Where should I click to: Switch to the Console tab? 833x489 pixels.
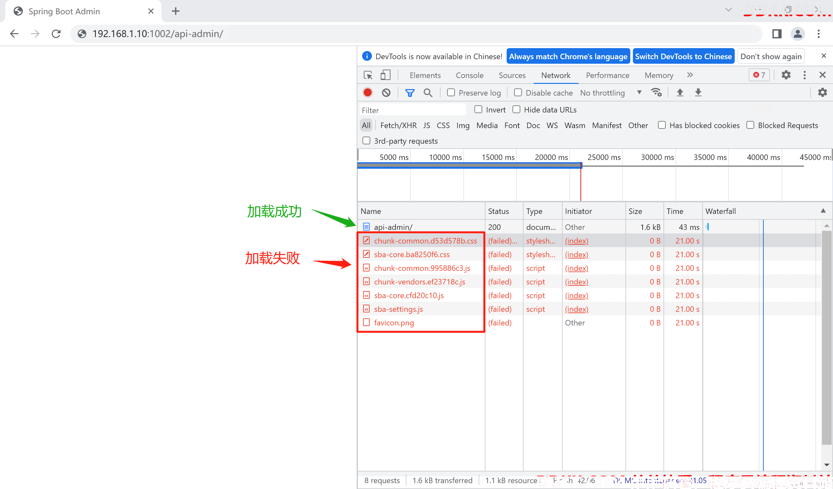coord(470,75)
